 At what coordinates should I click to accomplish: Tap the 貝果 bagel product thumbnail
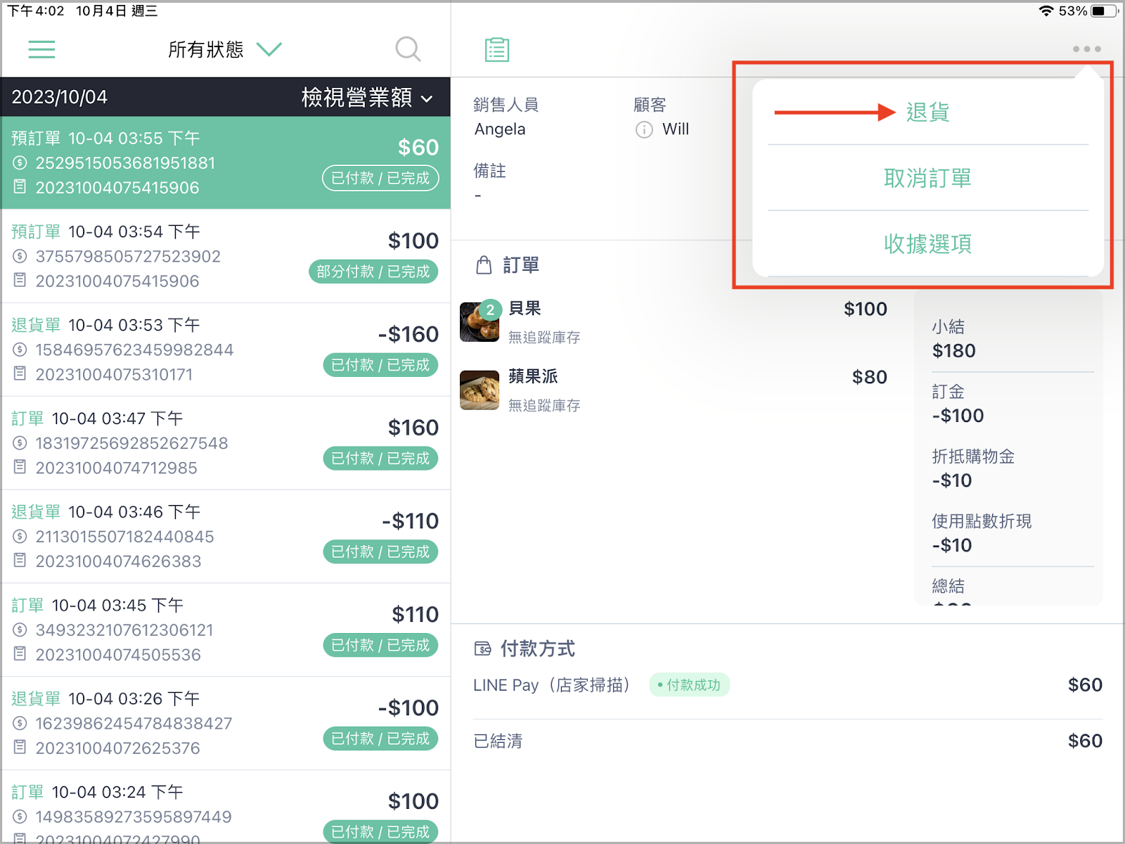(480, 322)
